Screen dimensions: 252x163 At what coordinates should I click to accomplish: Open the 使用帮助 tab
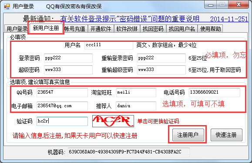pyautogui.click(x=210, y=29)
